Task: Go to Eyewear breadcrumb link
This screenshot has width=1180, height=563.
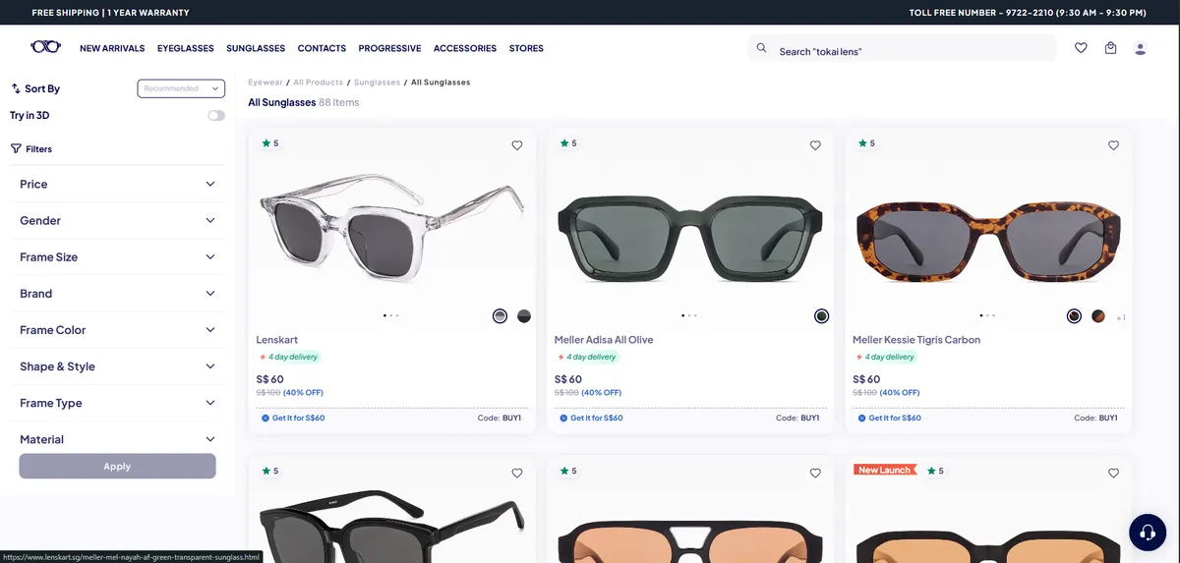Action: (x=265, y=83)
